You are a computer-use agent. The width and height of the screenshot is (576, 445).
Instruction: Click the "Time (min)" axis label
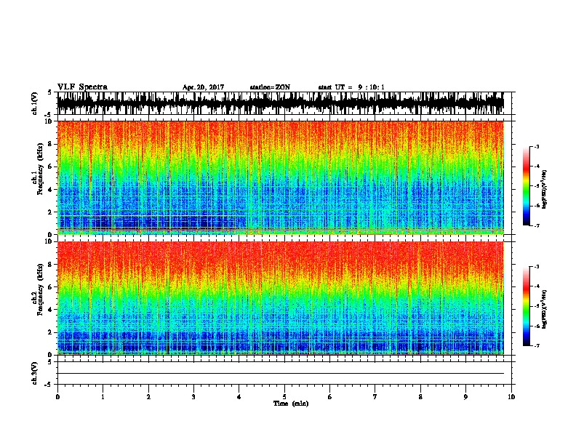click(x=291, y=404)
